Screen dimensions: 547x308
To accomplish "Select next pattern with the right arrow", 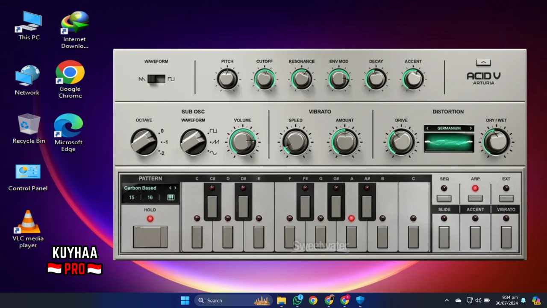I will coord(175,188).
